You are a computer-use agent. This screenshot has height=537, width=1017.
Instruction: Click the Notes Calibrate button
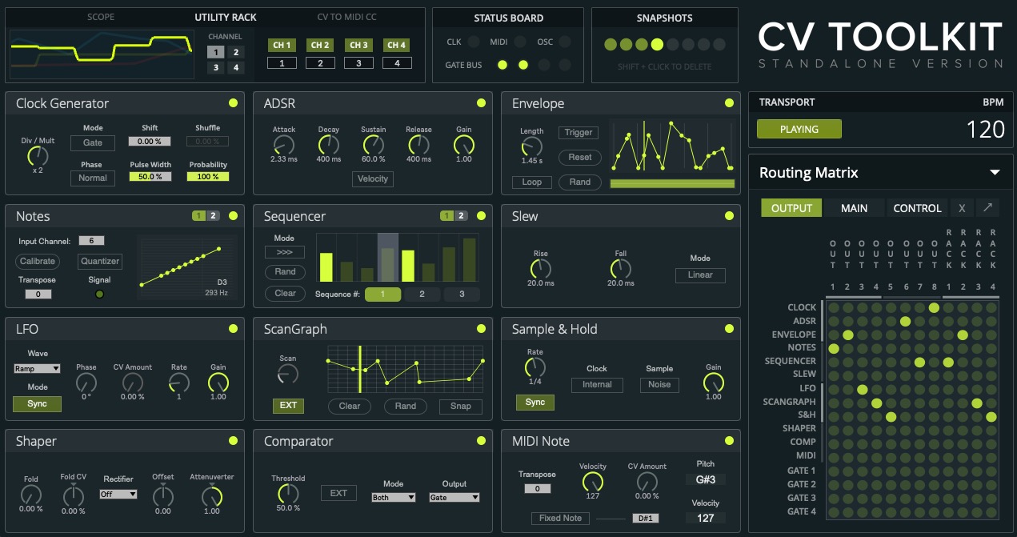38,261
